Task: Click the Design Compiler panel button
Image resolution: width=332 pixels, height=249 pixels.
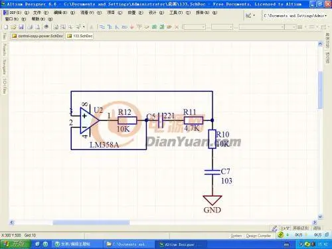Action: 258,236
